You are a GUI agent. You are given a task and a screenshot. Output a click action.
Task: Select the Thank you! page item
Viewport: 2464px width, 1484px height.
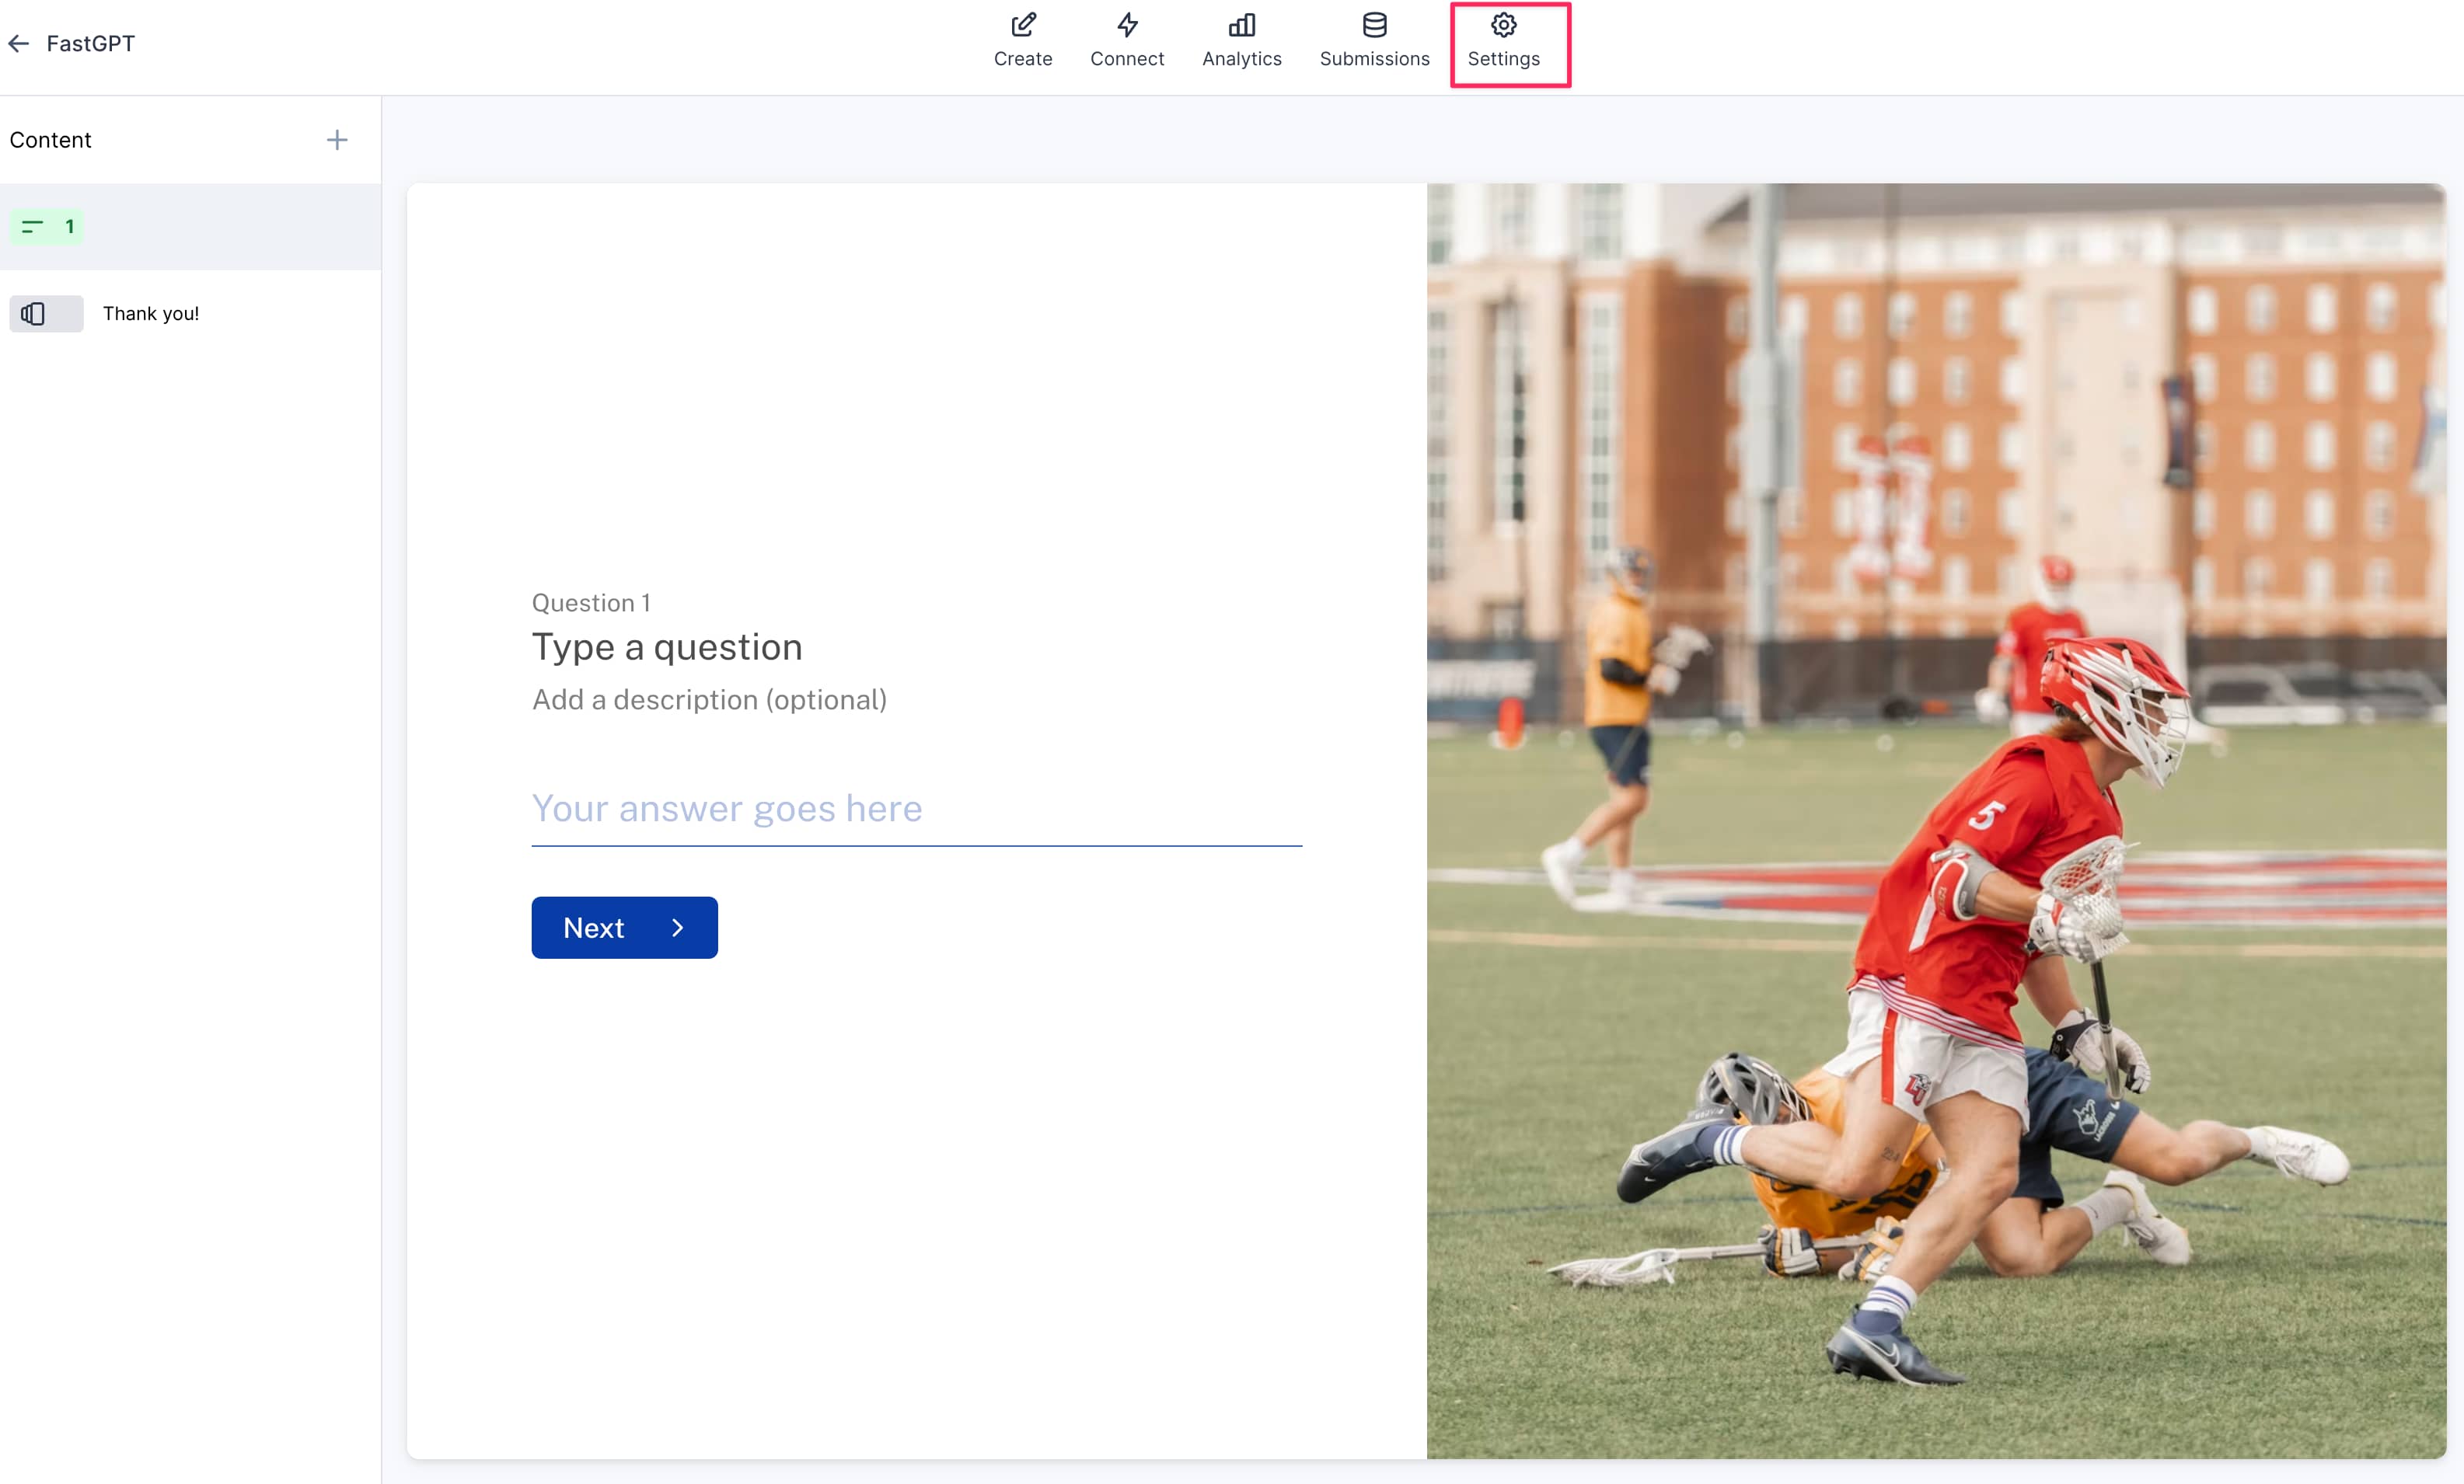tap(151, 314)
